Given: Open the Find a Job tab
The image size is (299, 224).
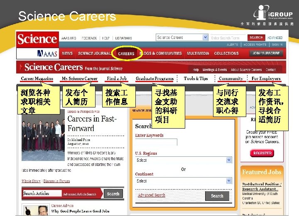Looking at the screenshot, I should 117,78.
